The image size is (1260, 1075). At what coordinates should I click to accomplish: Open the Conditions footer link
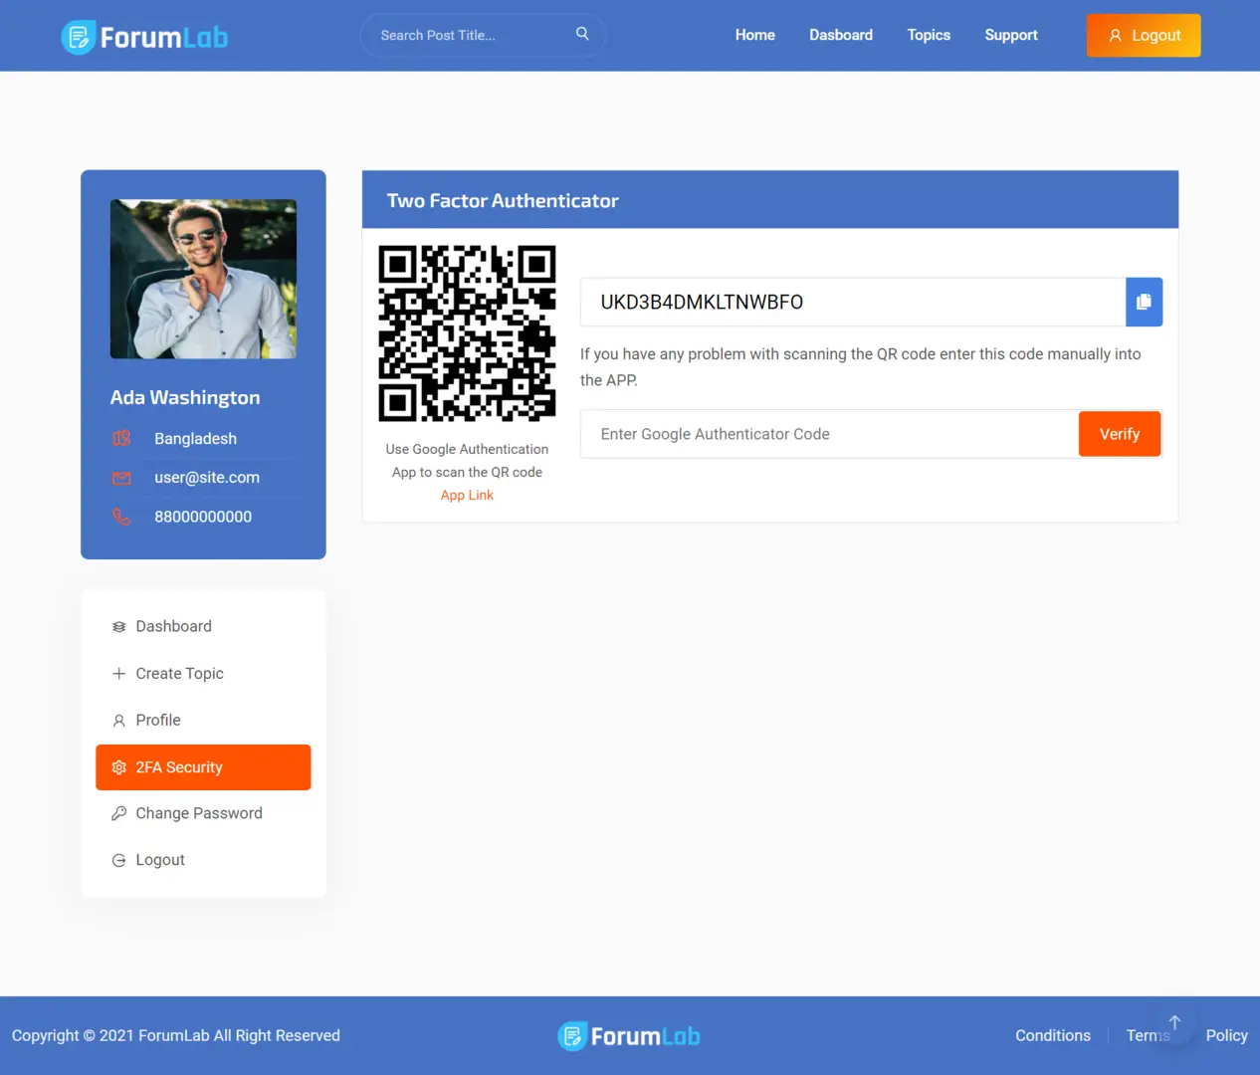coord(1053,1035)
